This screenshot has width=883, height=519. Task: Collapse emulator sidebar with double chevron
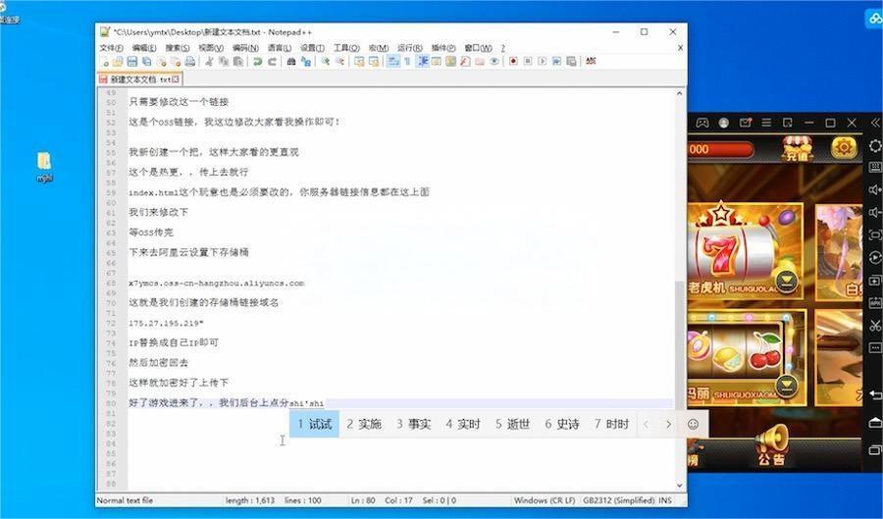[875, 123]
